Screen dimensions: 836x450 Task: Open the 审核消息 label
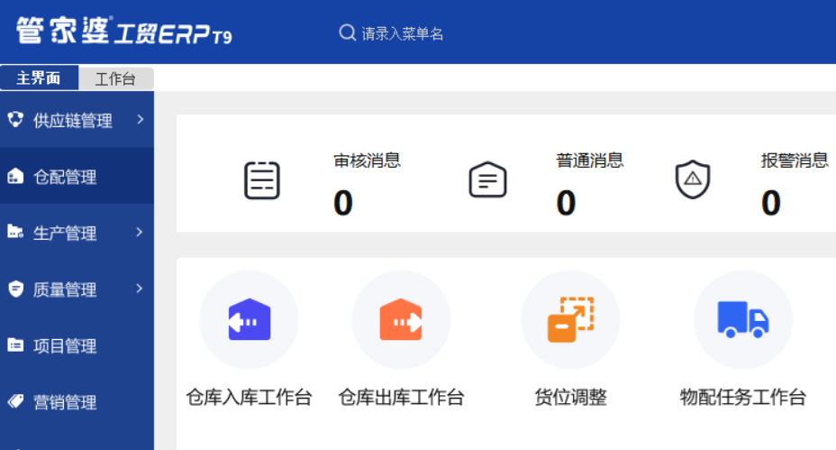[x=367, y=161]
